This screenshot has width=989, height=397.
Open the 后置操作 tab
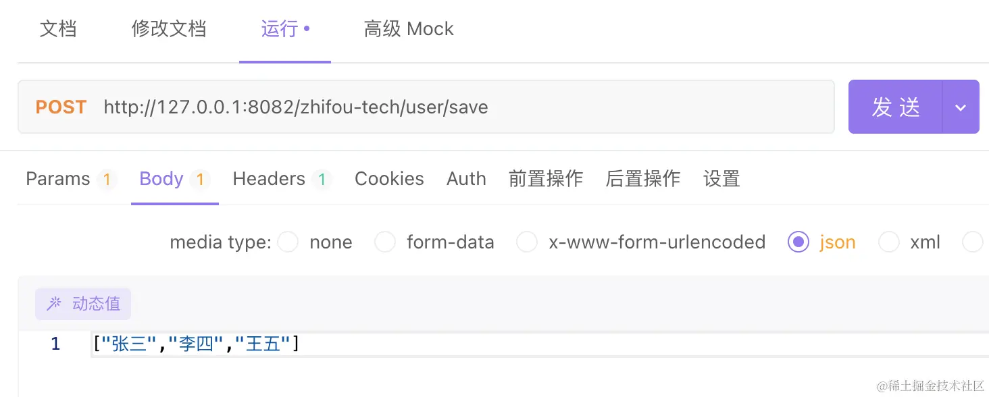643,179
